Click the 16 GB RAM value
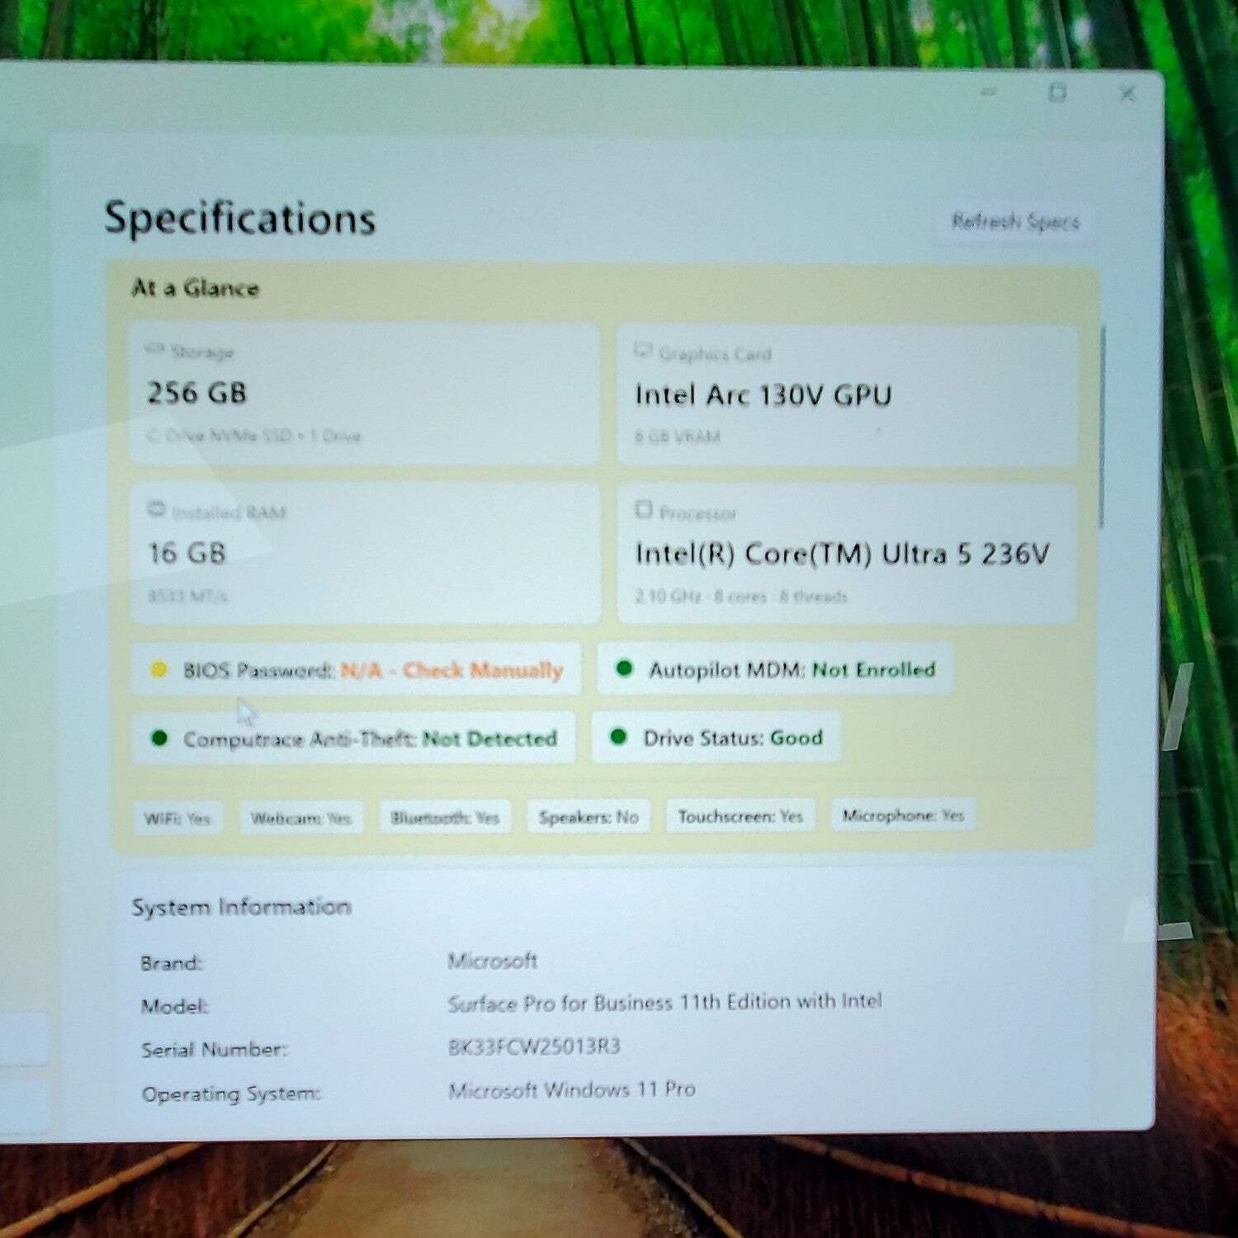The width and height of the screenshot is (1238, 1238). point(187,553)
